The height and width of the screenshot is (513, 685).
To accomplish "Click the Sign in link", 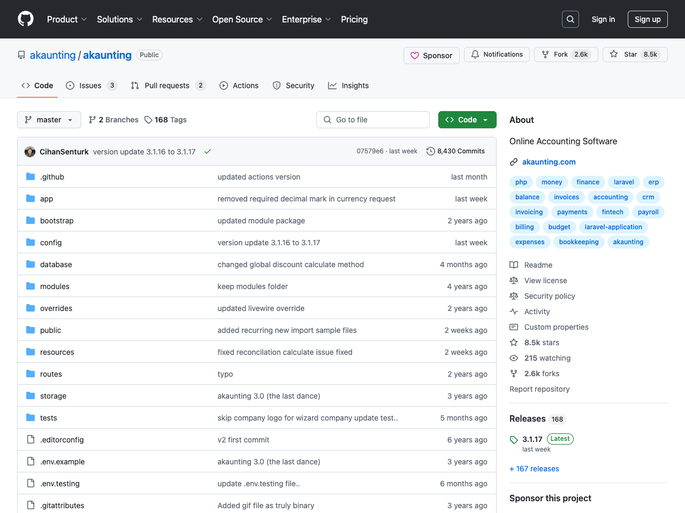I will click(603, 19).
